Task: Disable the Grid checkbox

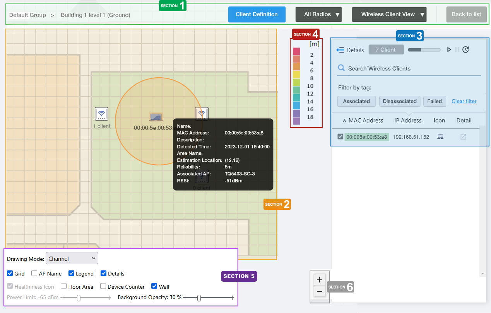Action: click(10, 274)
